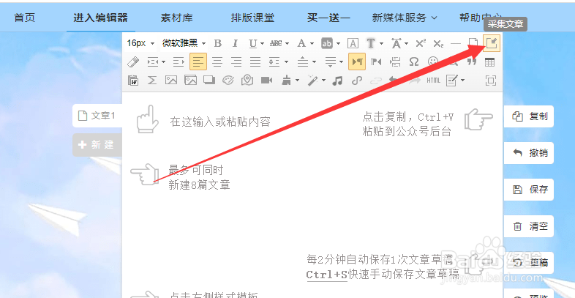Click the text shadow T icon

pos(371,43)
